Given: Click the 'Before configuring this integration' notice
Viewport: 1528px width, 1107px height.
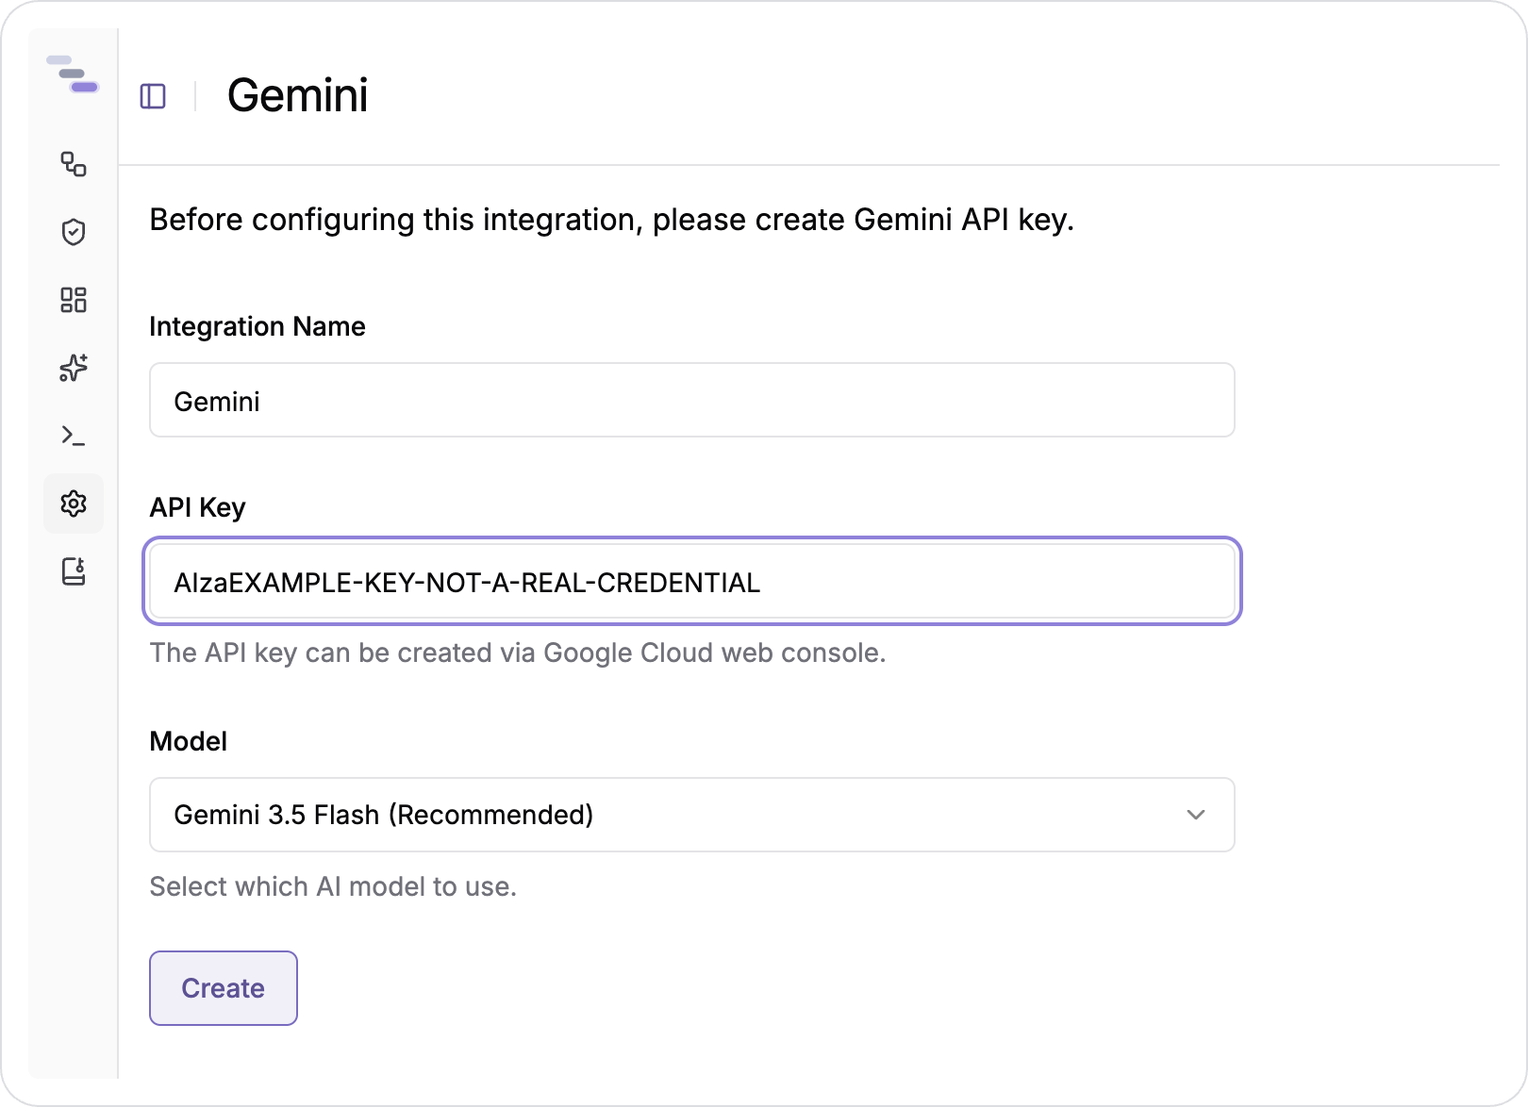Looking at the screenshot, I should click(x=612, y=220).
